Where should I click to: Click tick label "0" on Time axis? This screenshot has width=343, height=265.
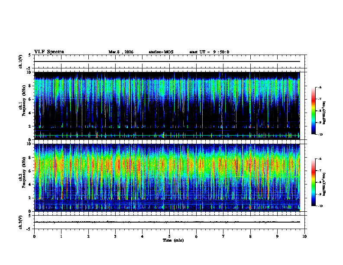coord(34,236)
